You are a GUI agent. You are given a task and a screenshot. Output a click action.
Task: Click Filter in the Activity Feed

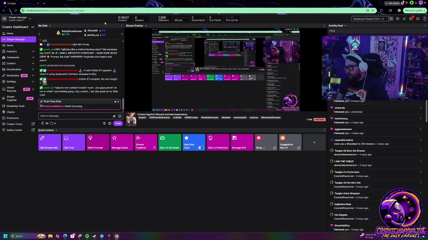332,31
